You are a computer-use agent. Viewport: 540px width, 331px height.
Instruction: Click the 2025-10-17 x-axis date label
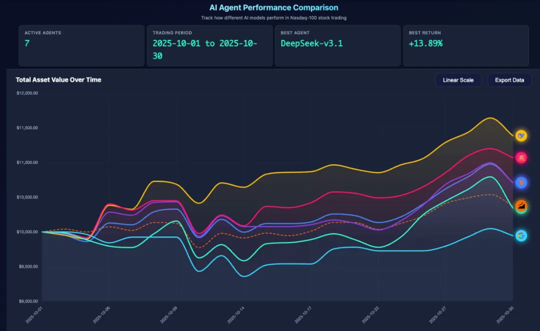coord(303,315)
